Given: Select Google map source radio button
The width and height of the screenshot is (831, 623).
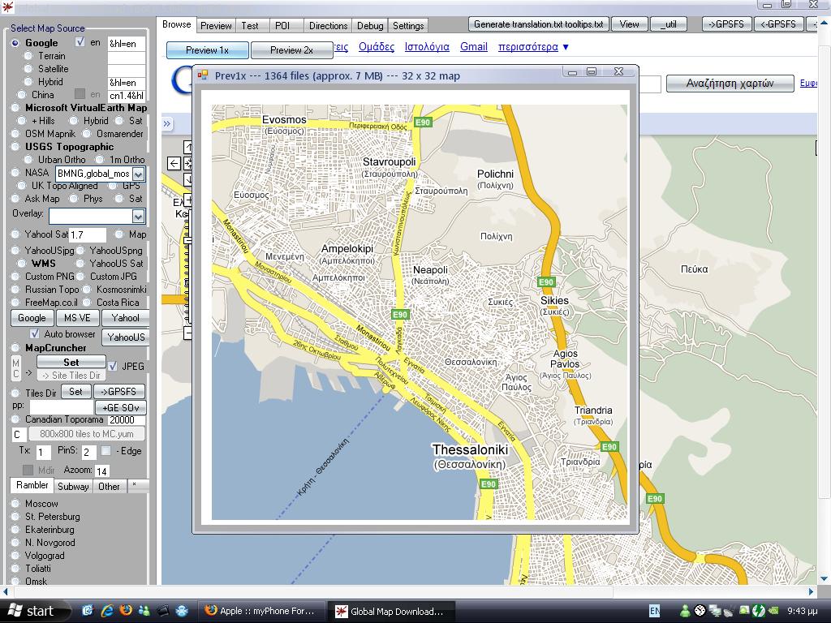Looking at the screenshot, I should click(x=15, y=43).
